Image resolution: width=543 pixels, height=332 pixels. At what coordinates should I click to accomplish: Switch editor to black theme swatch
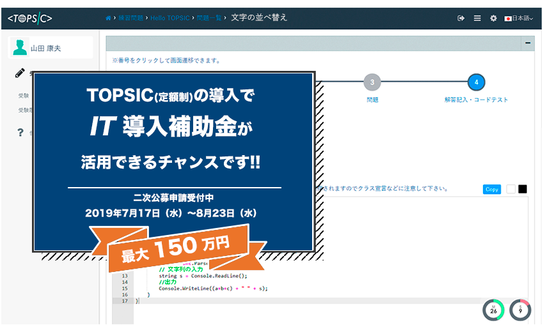pyautogui.click(x=523, y=189)
